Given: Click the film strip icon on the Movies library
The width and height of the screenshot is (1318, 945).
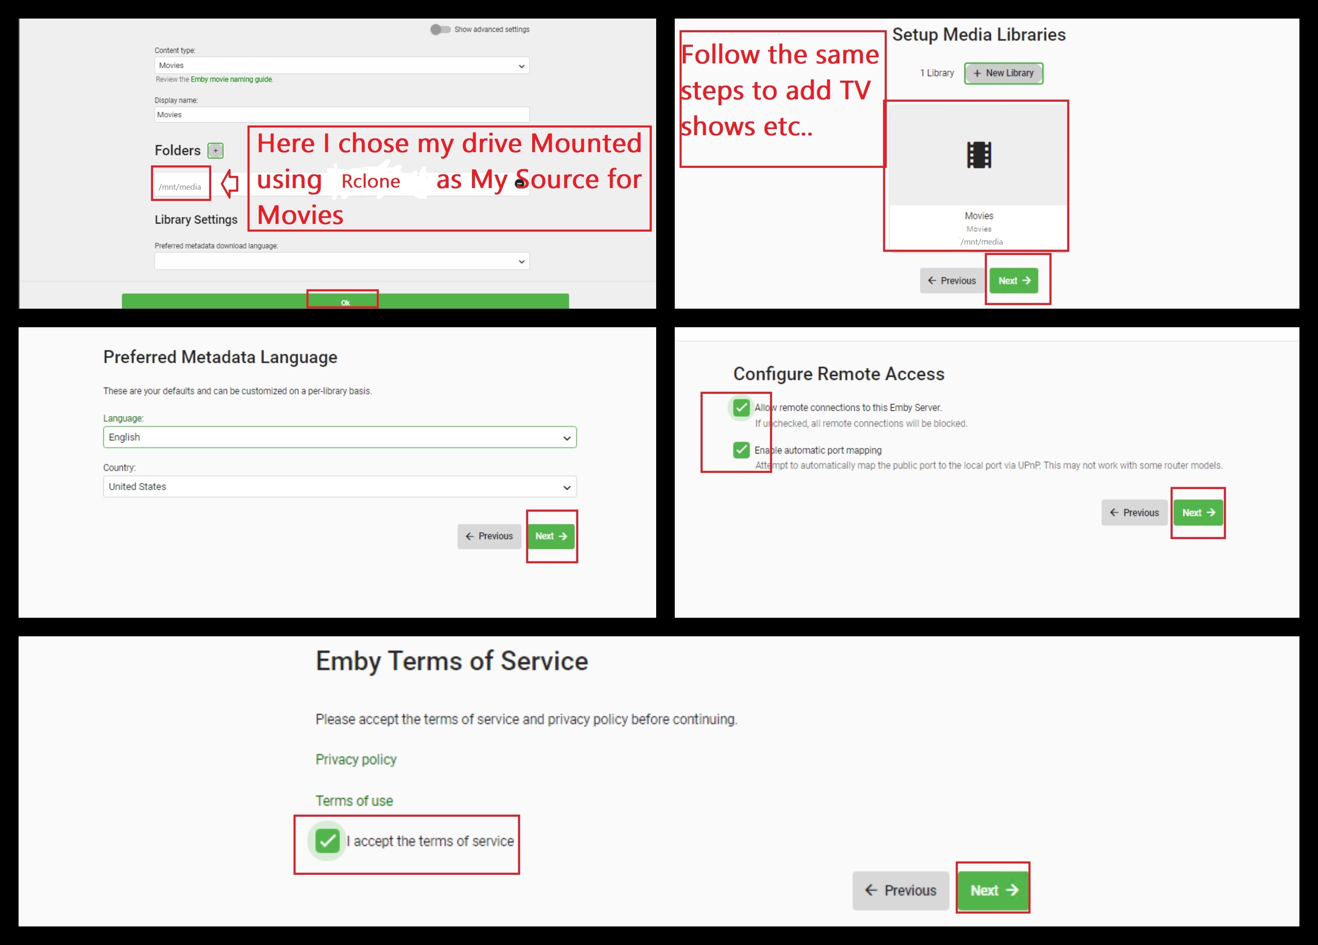Looking at the screenshot, I should pos(979,155).
